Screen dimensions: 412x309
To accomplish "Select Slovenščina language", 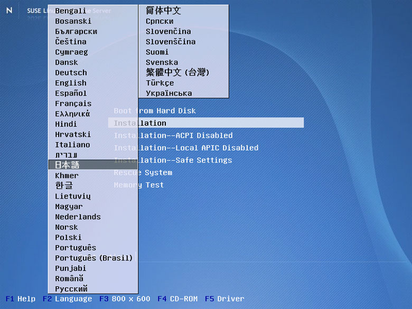I will pyautogui.click(x=171, y=42).
